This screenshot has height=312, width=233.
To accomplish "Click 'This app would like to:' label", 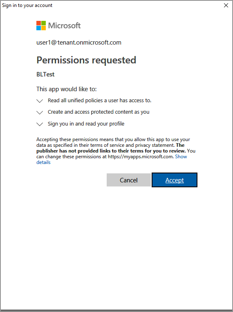I will 67,89.
